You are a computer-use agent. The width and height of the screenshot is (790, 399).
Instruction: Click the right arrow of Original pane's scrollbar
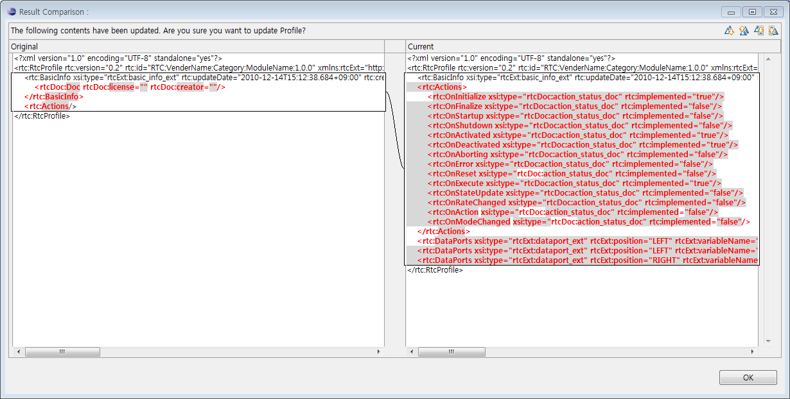pyautogui.click(x=379, y=352)
